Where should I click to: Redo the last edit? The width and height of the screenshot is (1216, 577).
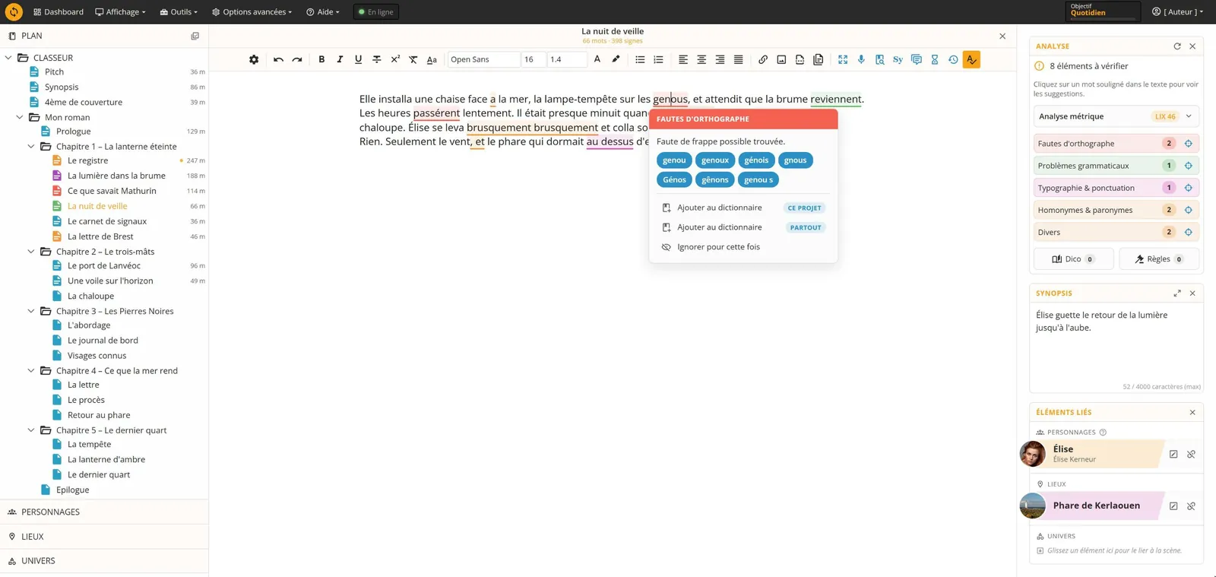(297, 59)
